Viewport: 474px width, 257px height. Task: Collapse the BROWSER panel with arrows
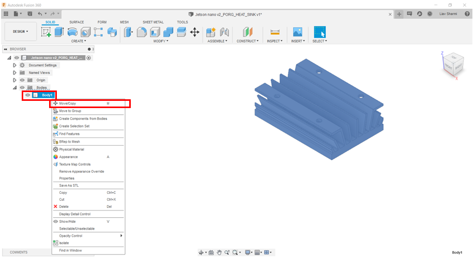click(x=6, y=49)
